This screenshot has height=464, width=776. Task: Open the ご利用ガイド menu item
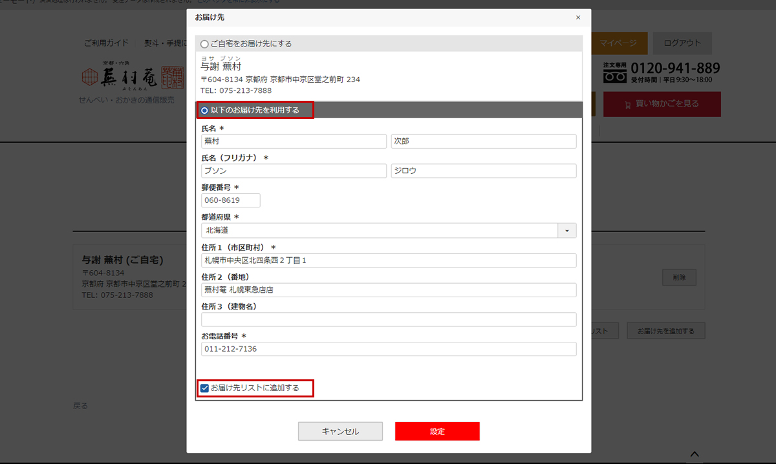pos(106,43)
